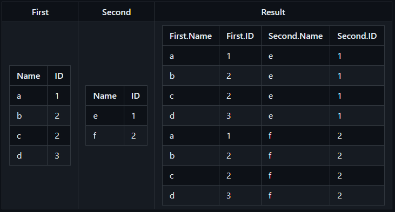
Task: Select the First.Name header cell
Action: [191, 36]
